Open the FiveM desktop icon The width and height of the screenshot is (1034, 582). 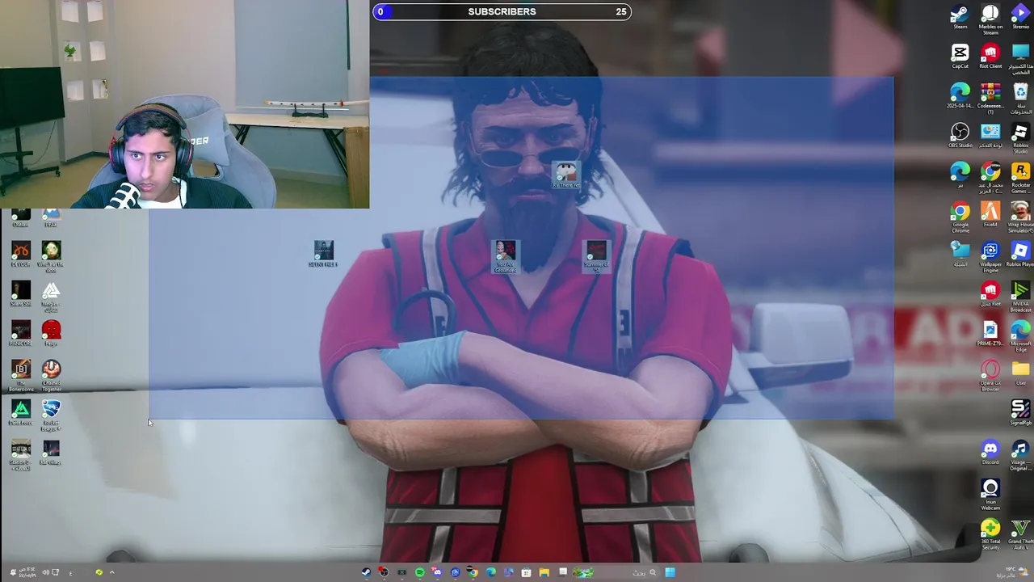tap(990, 215)
